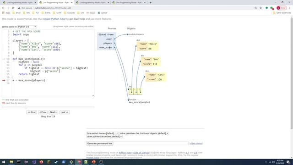Click the 'Frames' column heading
This screenshot has width=293, height=165.
click(x=112, y=28)
